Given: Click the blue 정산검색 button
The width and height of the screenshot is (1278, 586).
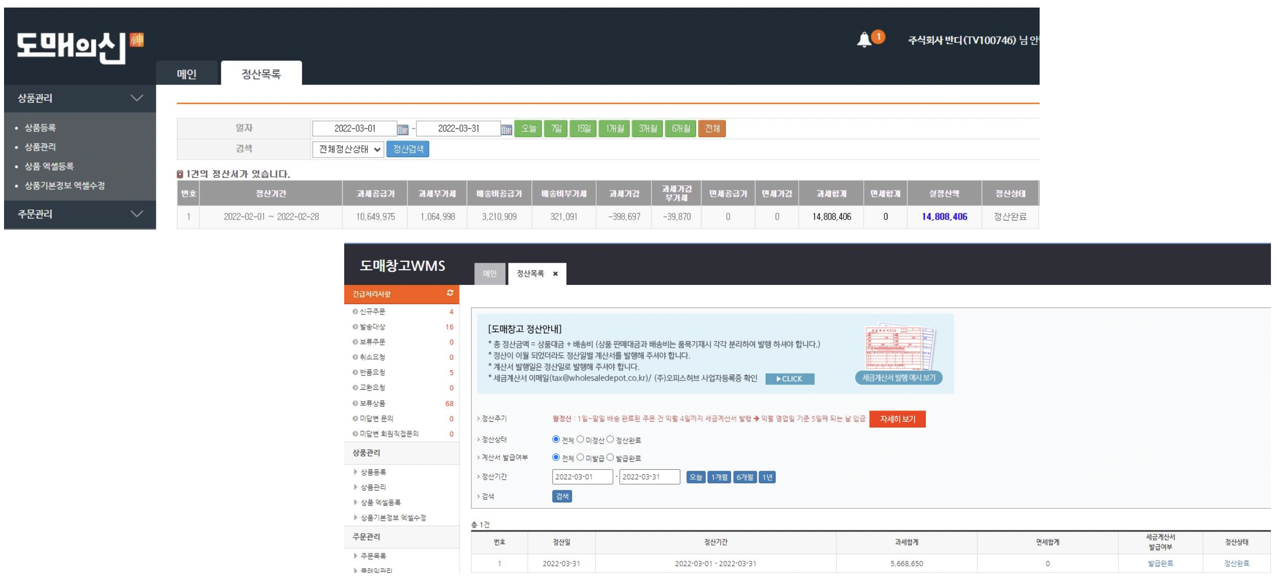Looking at the screenshot, I should point(408,150).
